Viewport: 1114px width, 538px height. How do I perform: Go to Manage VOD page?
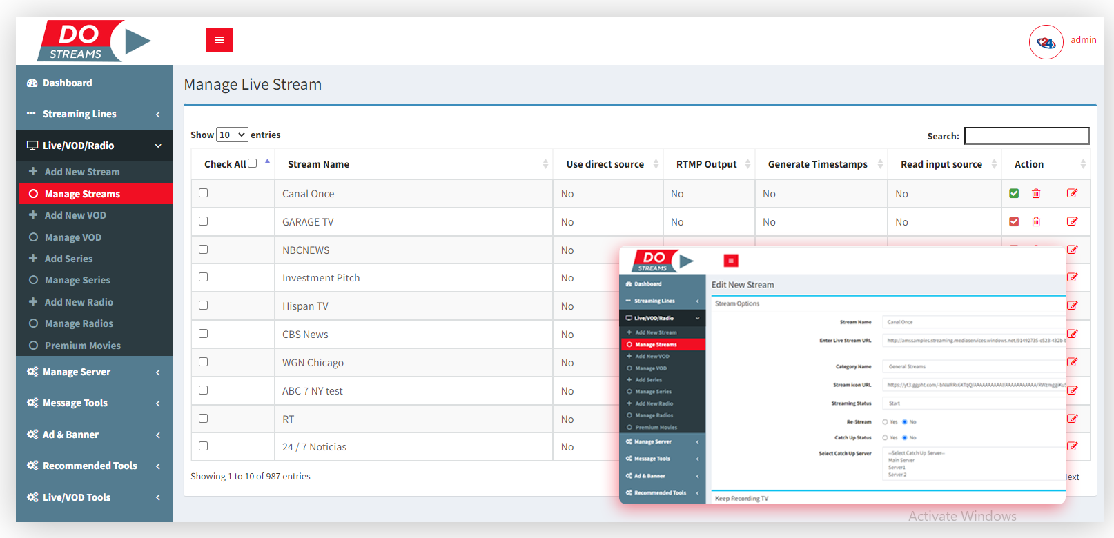(x=73, y=237)
